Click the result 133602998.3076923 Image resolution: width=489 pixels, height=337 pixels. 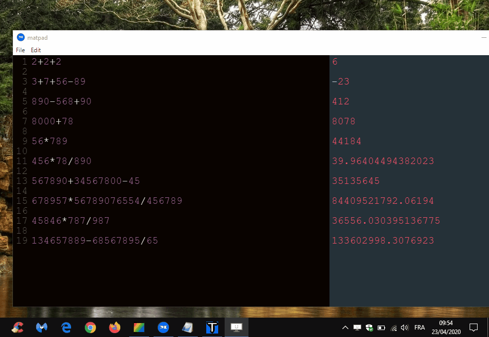click(383, 241)
